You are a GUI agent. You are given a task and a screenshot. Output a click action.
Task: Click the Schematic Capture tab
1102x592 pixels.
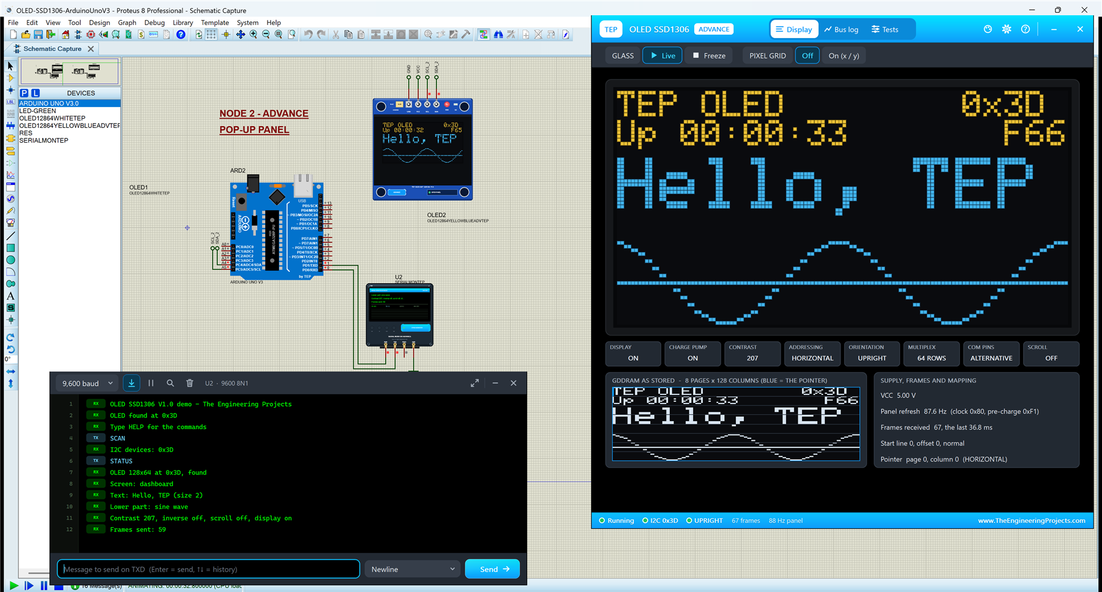(x=52, y=49)
